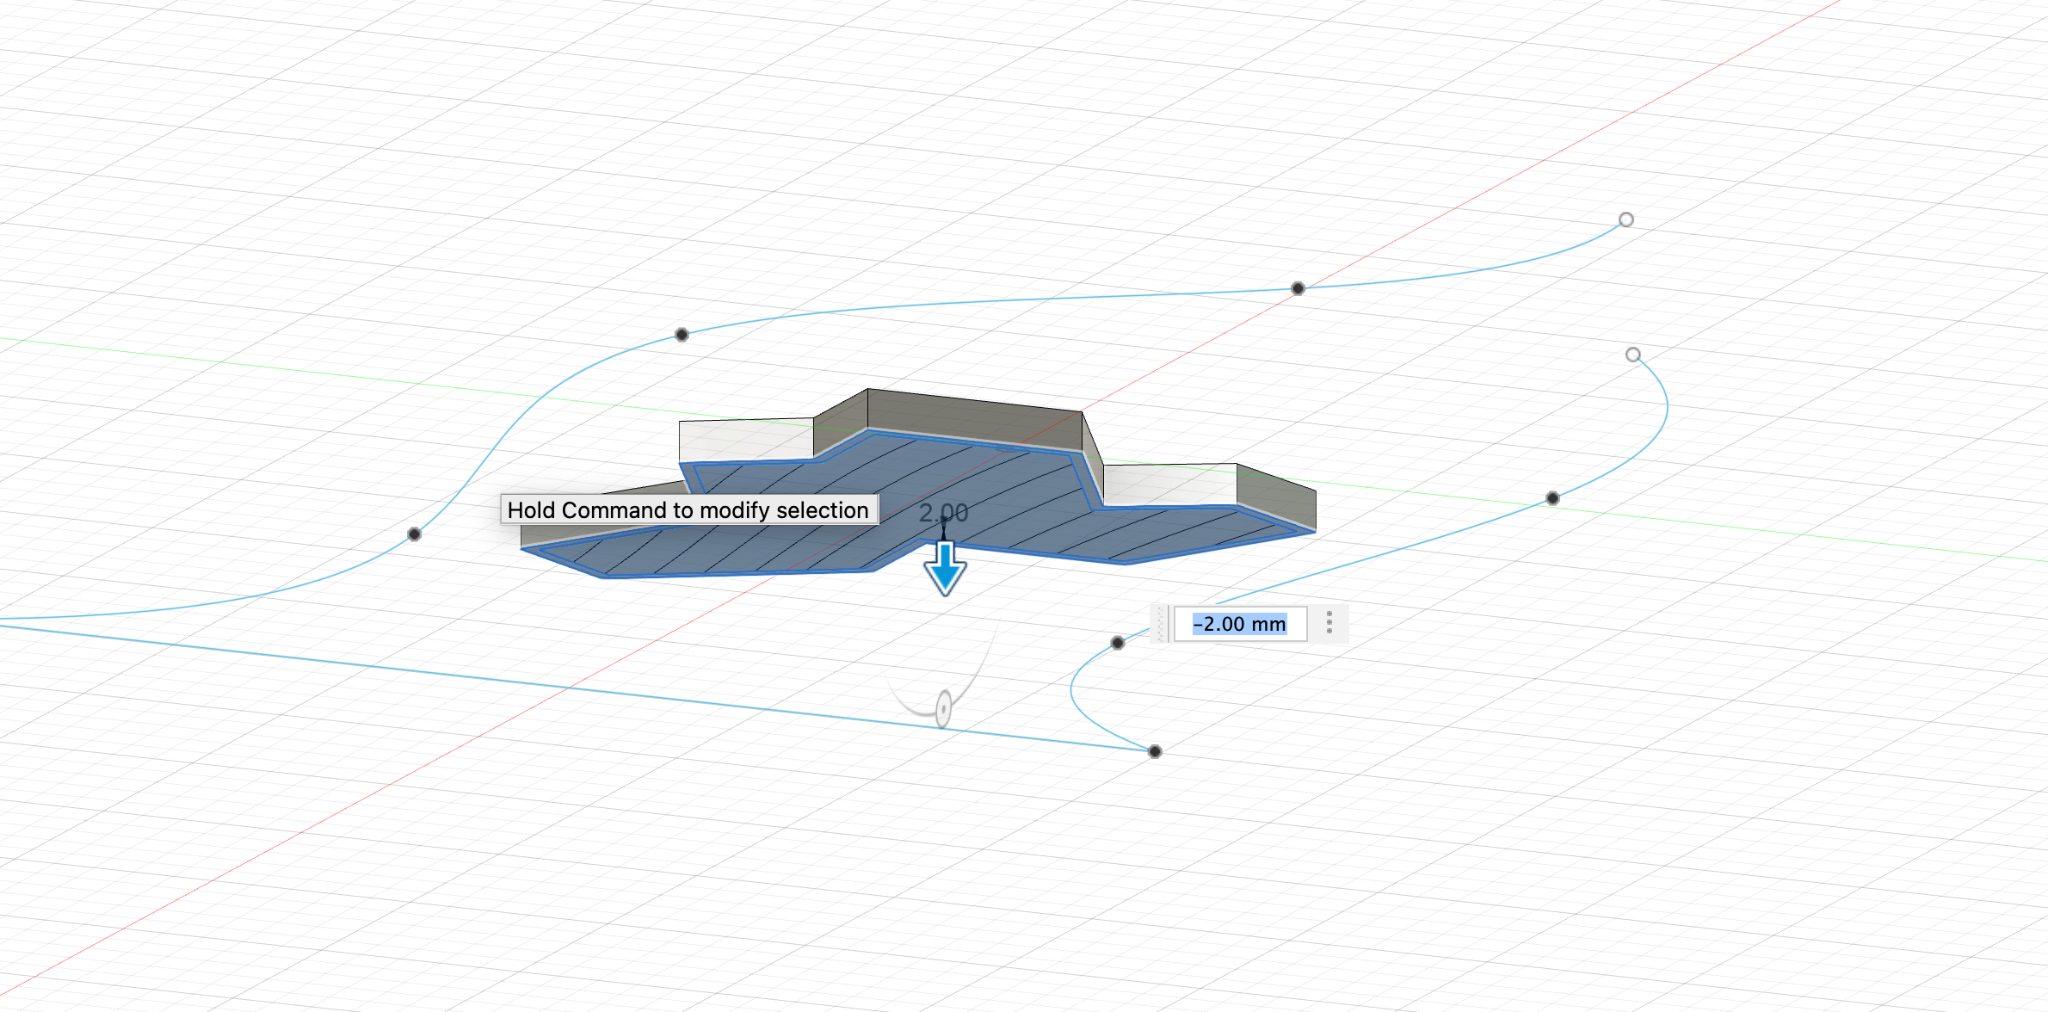The image size is (2048, 1012).
Task: Click the blue extrude direction arrow manipulator
Action: tap(946, 568)
